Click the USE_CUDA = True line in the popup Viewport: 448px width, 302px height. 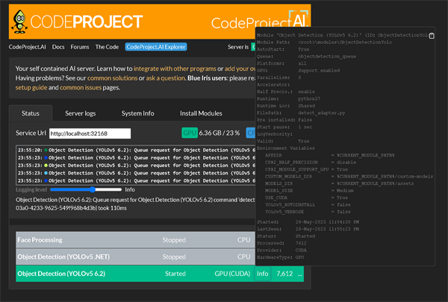[306, 198]
